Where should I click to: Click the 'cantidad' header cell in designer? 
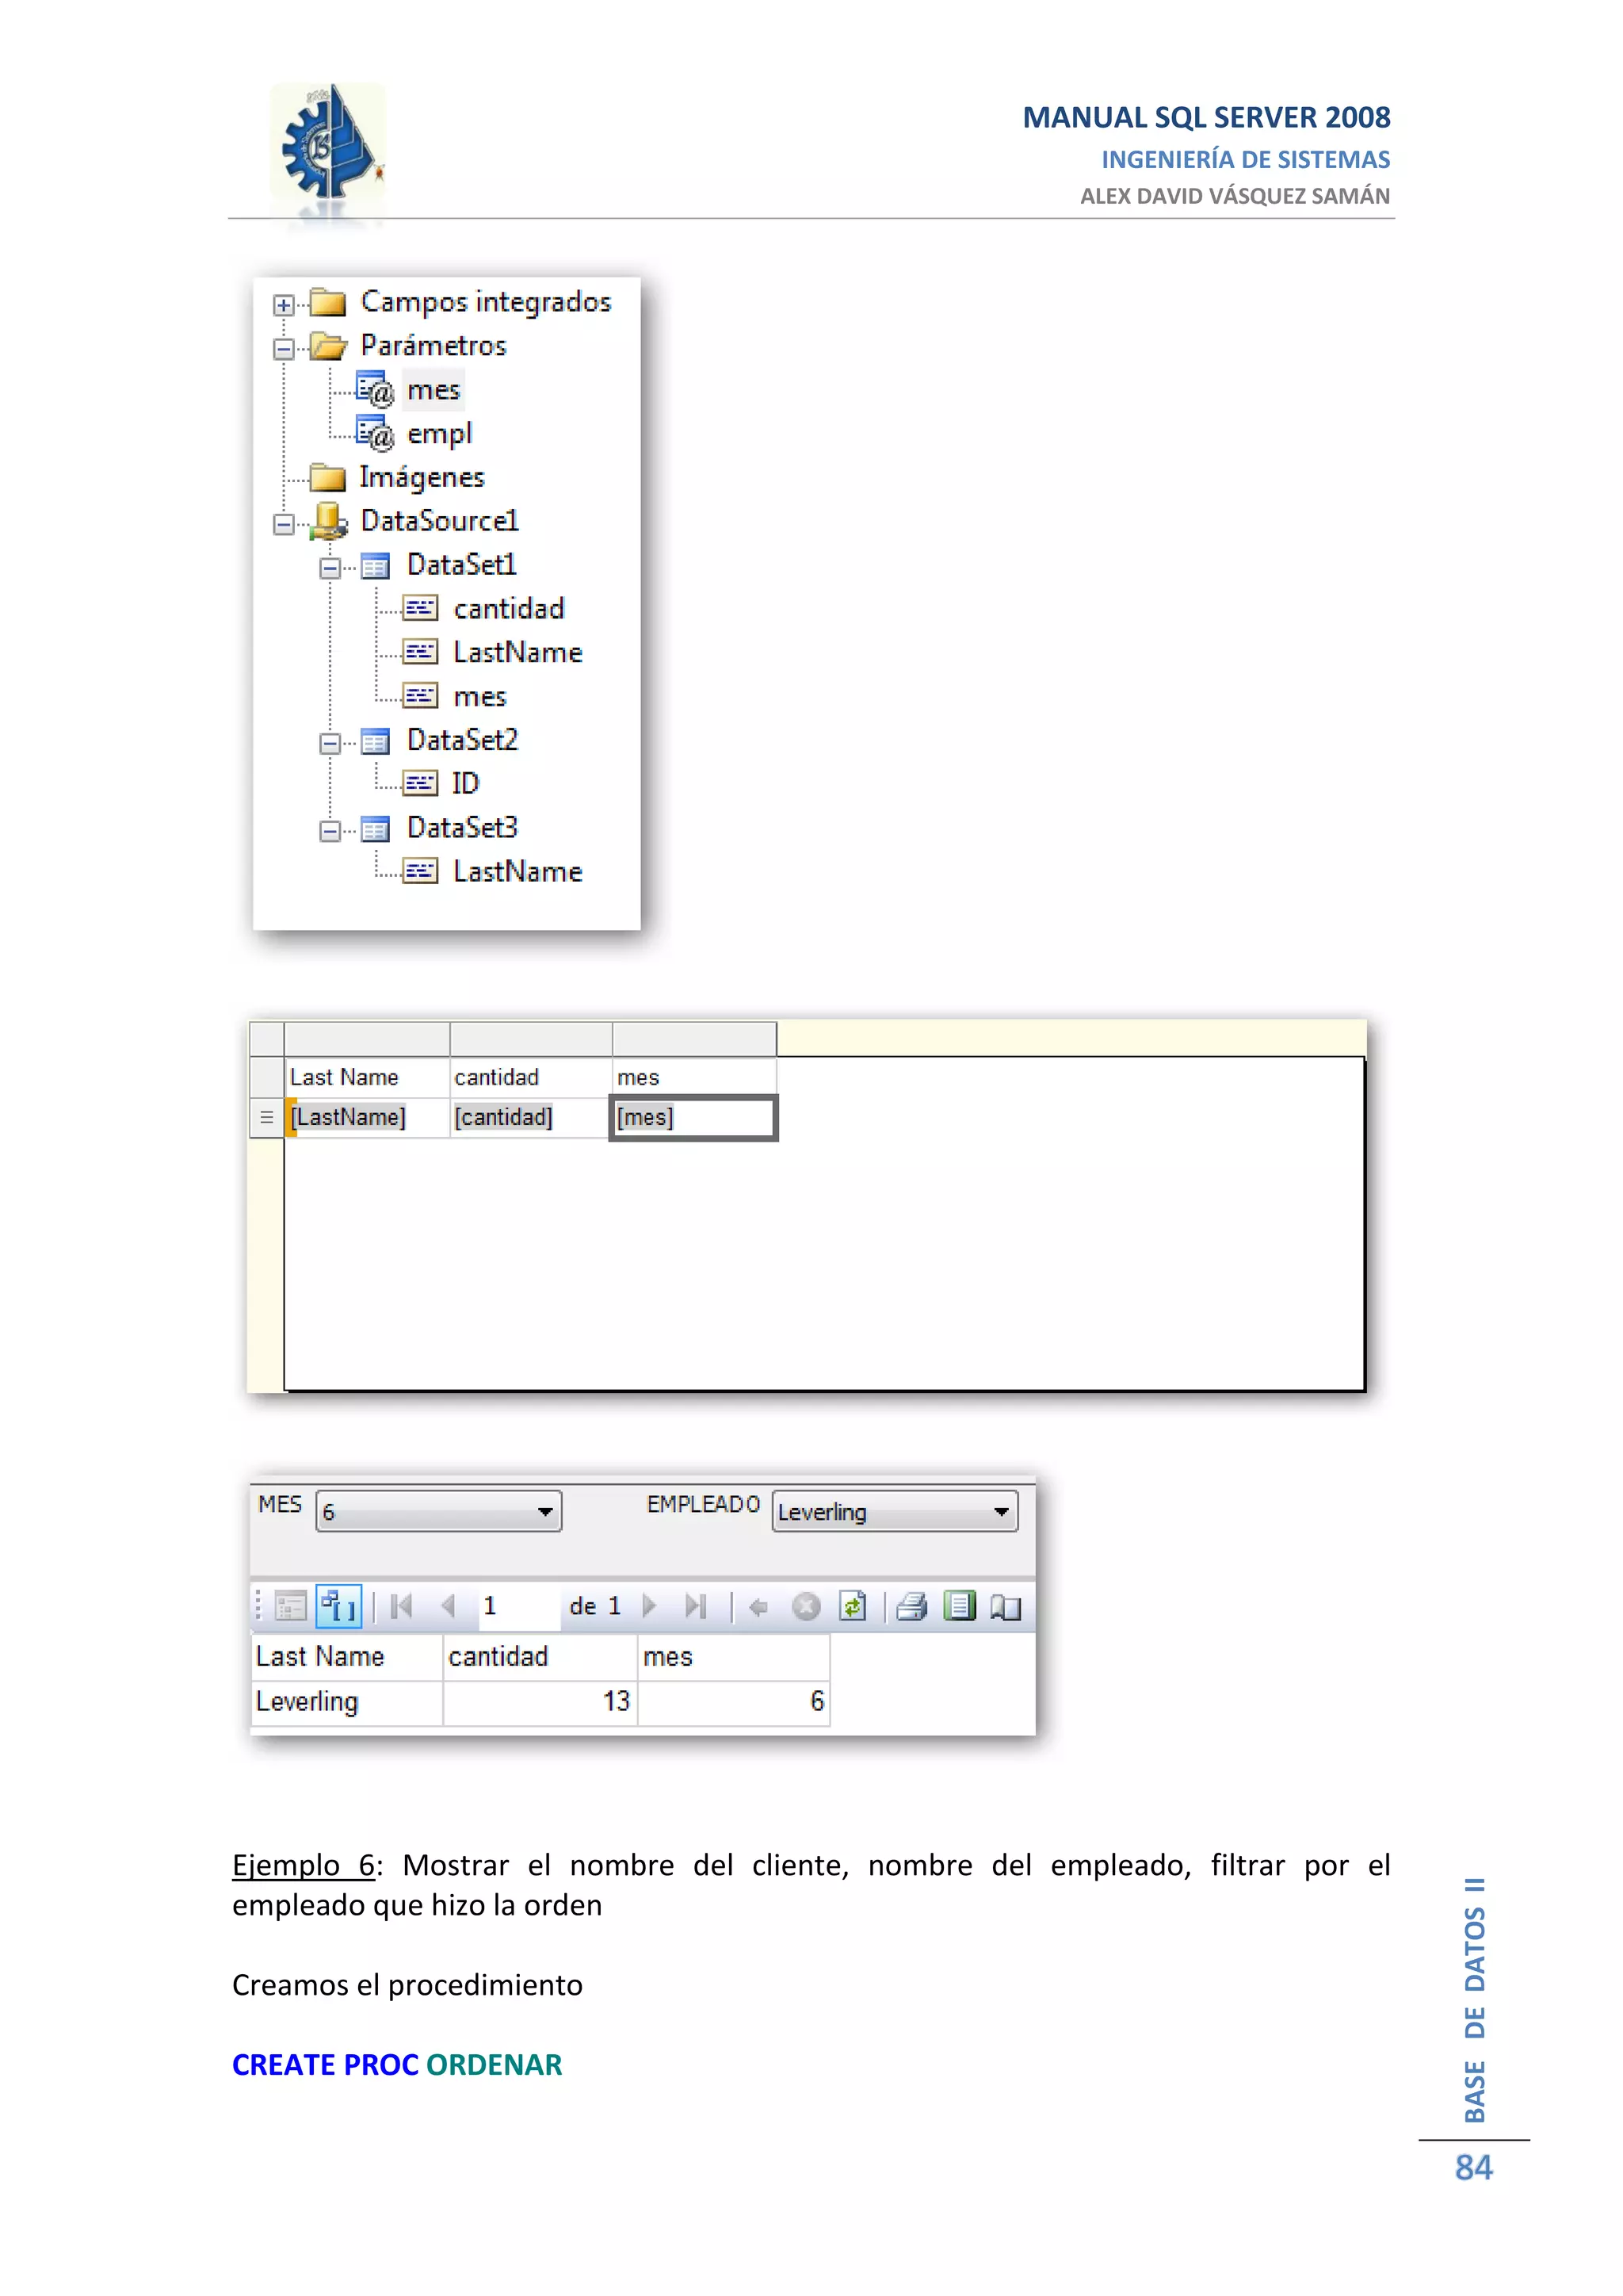pyautogui.click(x=531, y=1077)
